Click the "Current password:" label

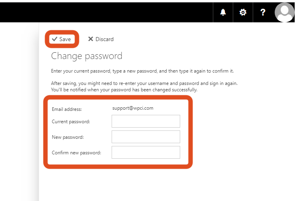[x=71, y=122]
